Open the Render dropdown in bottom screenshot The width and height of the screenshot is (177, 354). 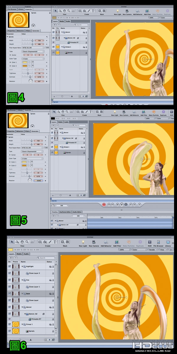153,250
